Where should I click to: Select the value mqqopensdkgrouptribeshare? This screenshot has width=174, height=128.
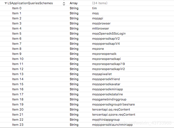coord(113,105)
